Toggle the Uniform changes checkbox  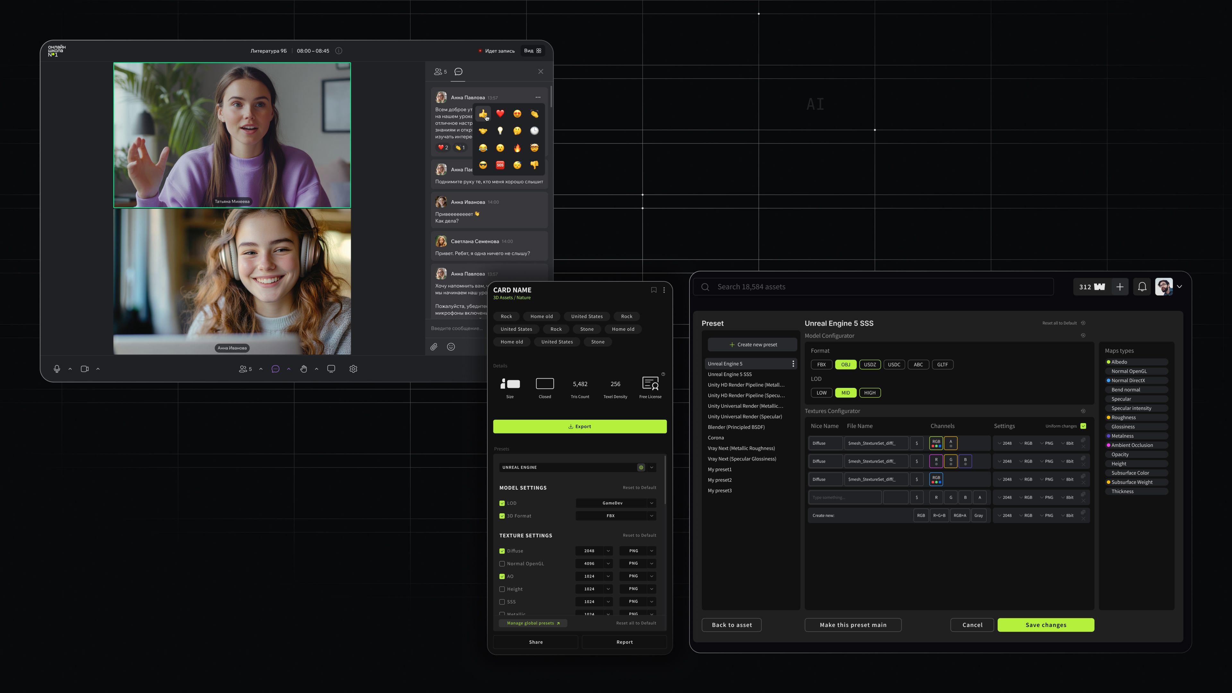pos(1083,426)
